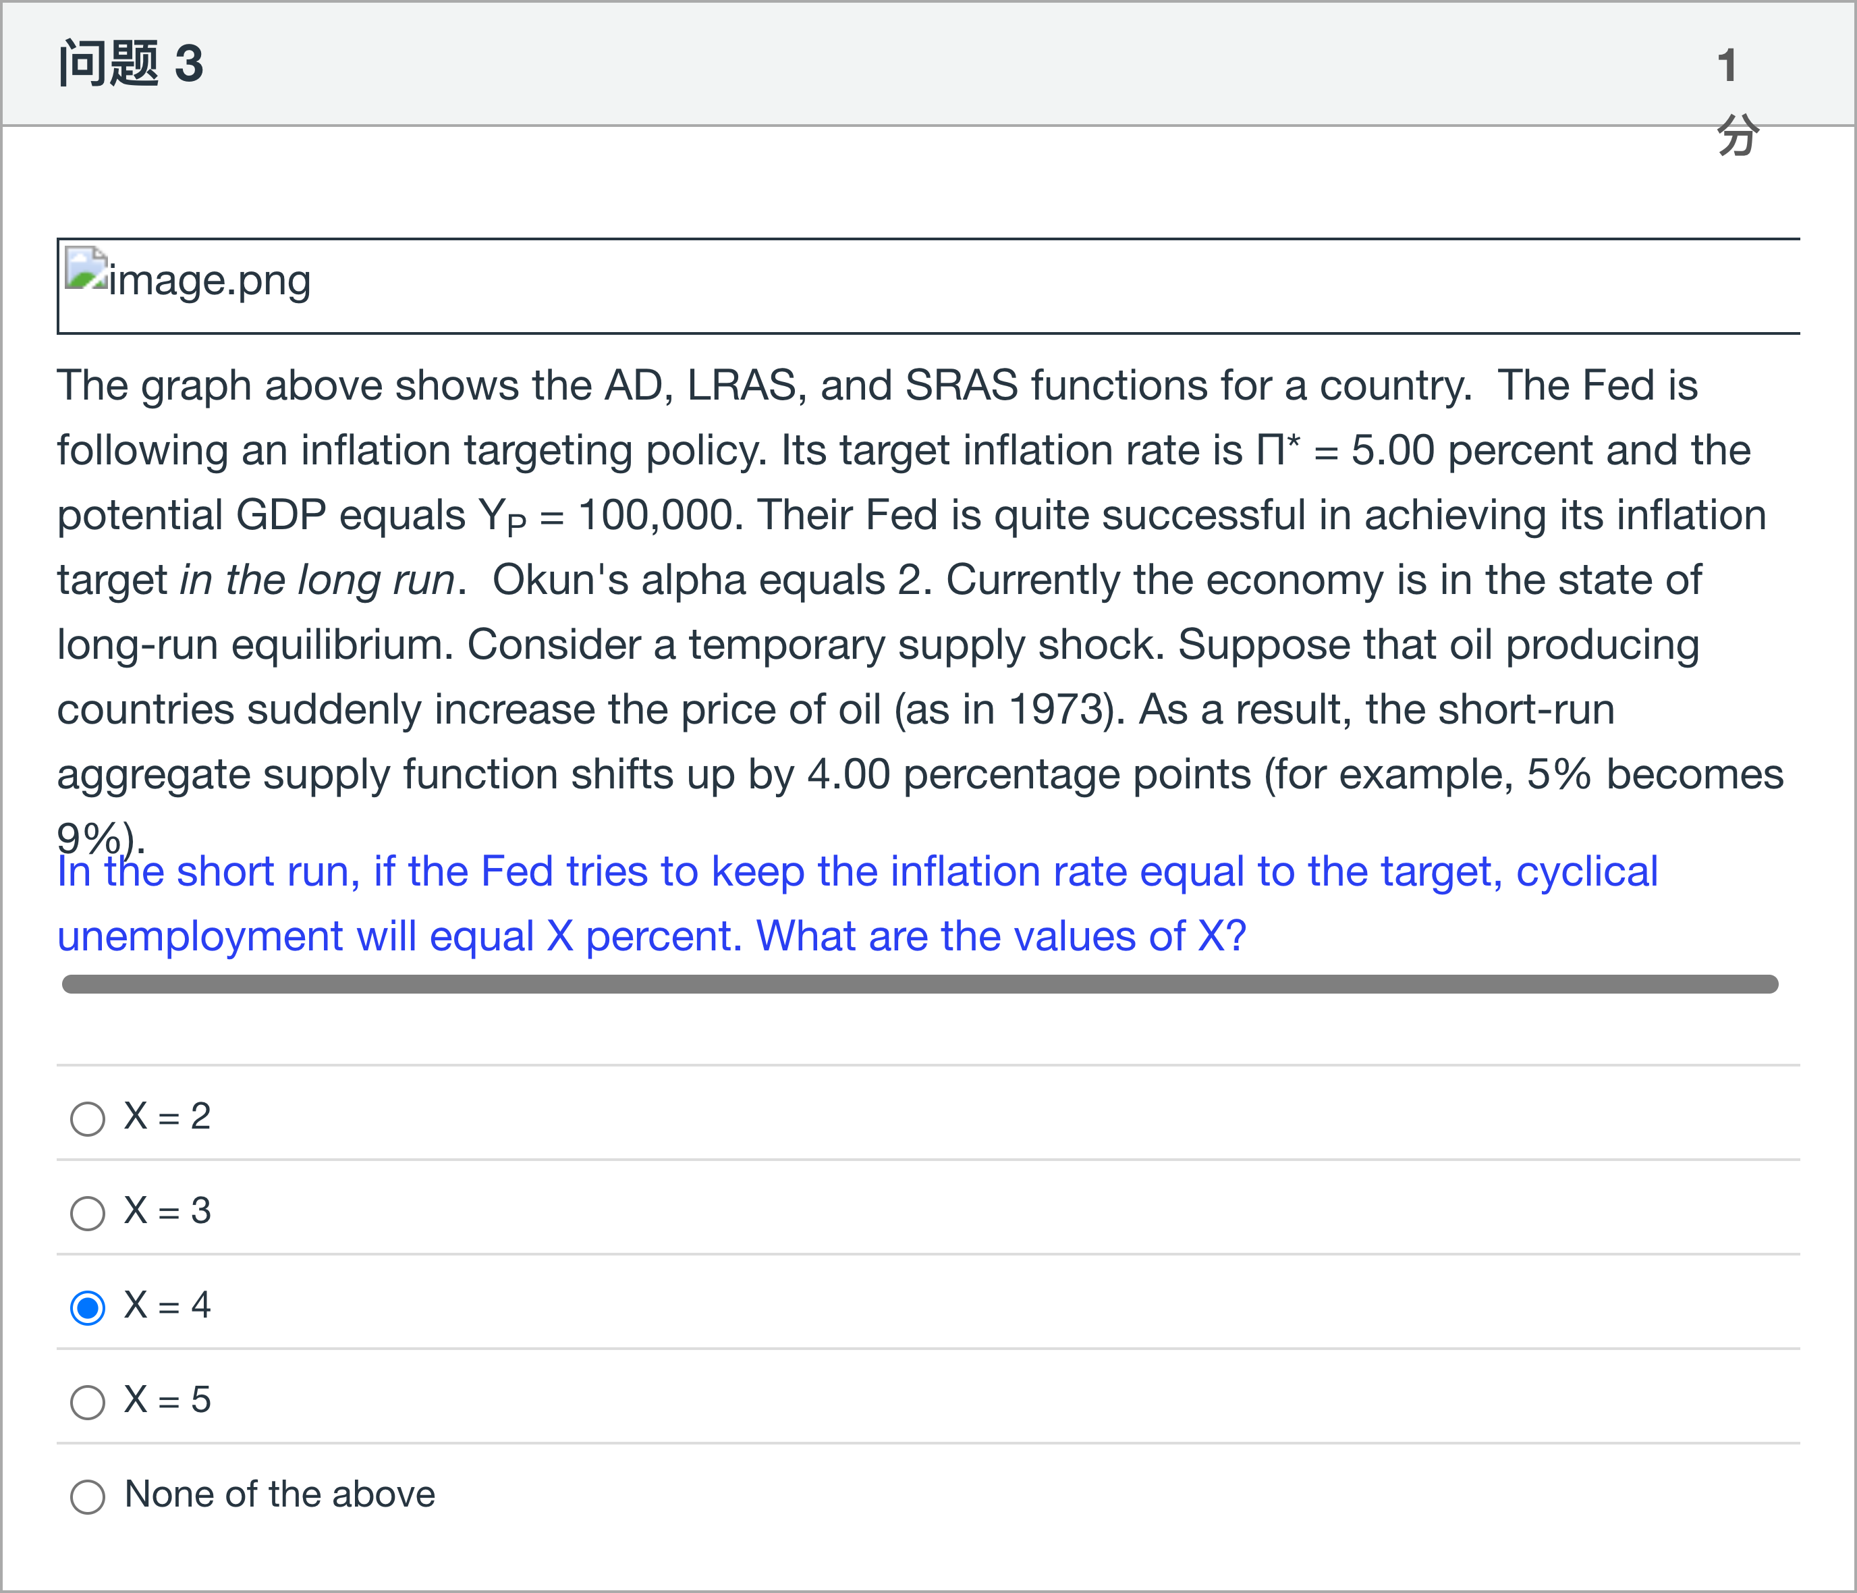Choose the None of the above option
The width and height of the screenshot is (1857, 1593).
87,1496
